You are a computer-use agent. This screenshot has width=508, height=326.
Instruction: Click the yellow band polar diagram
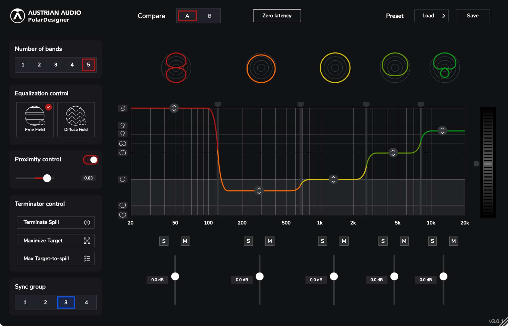pyautogui.click(x=335, y=68)
